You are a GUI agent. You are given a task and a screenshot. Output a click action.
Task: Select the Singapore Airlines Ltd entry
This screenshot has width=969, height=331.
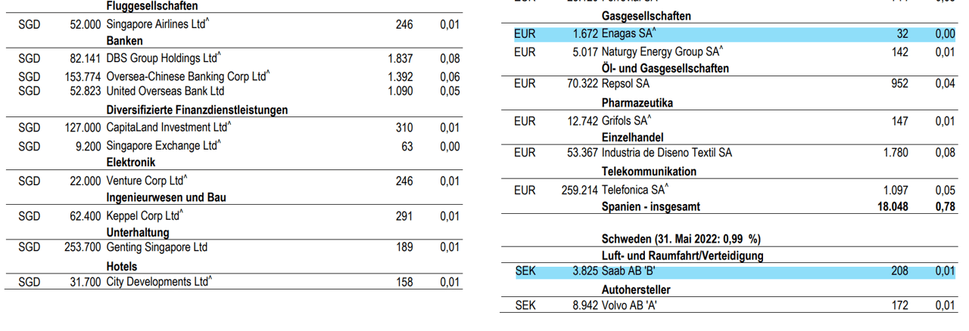[x=157, y=25]
